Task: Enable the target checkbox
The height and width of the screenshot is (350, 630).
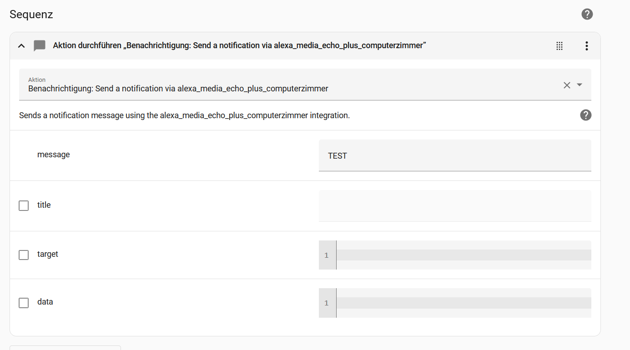Action: 24,255
